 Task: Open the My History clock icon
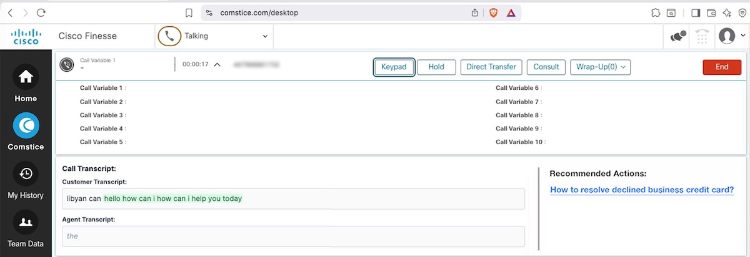(26, 174)
